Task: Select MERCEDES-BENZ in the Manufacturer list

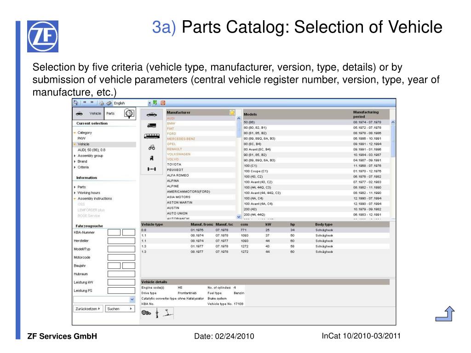Action: pyautogui.click(x=201, y=139)
